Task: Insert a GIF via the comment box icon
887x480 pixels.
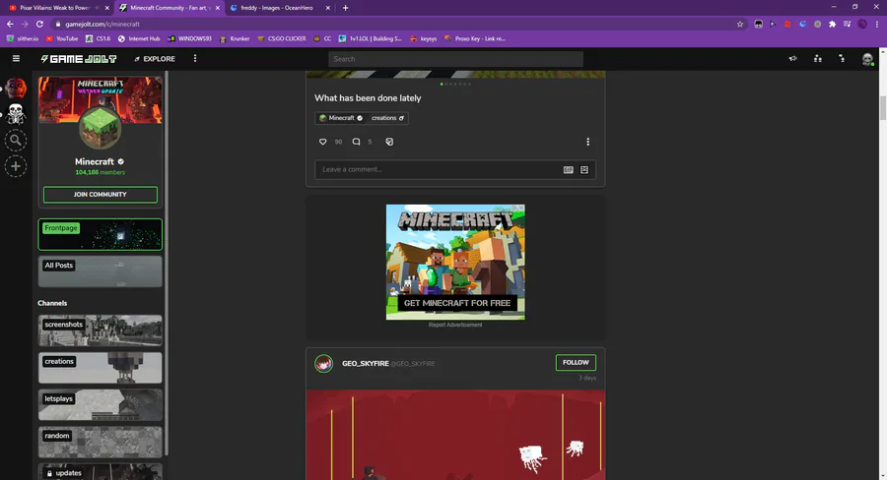Action: [x=568, y=170]
